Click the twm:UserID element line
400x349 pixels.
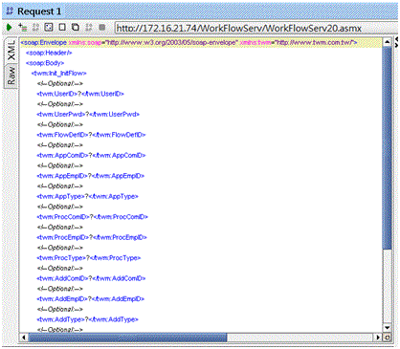80,94
